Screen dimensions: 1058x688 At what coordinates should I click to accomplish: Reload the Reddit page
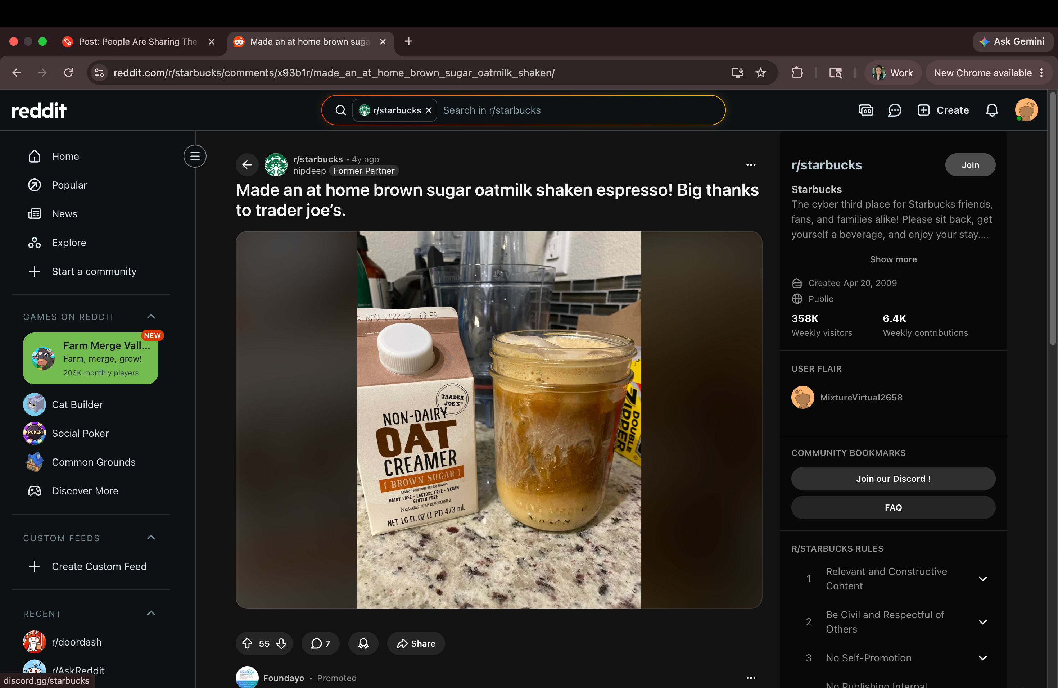pyautogui.click(x=68, y=72)
